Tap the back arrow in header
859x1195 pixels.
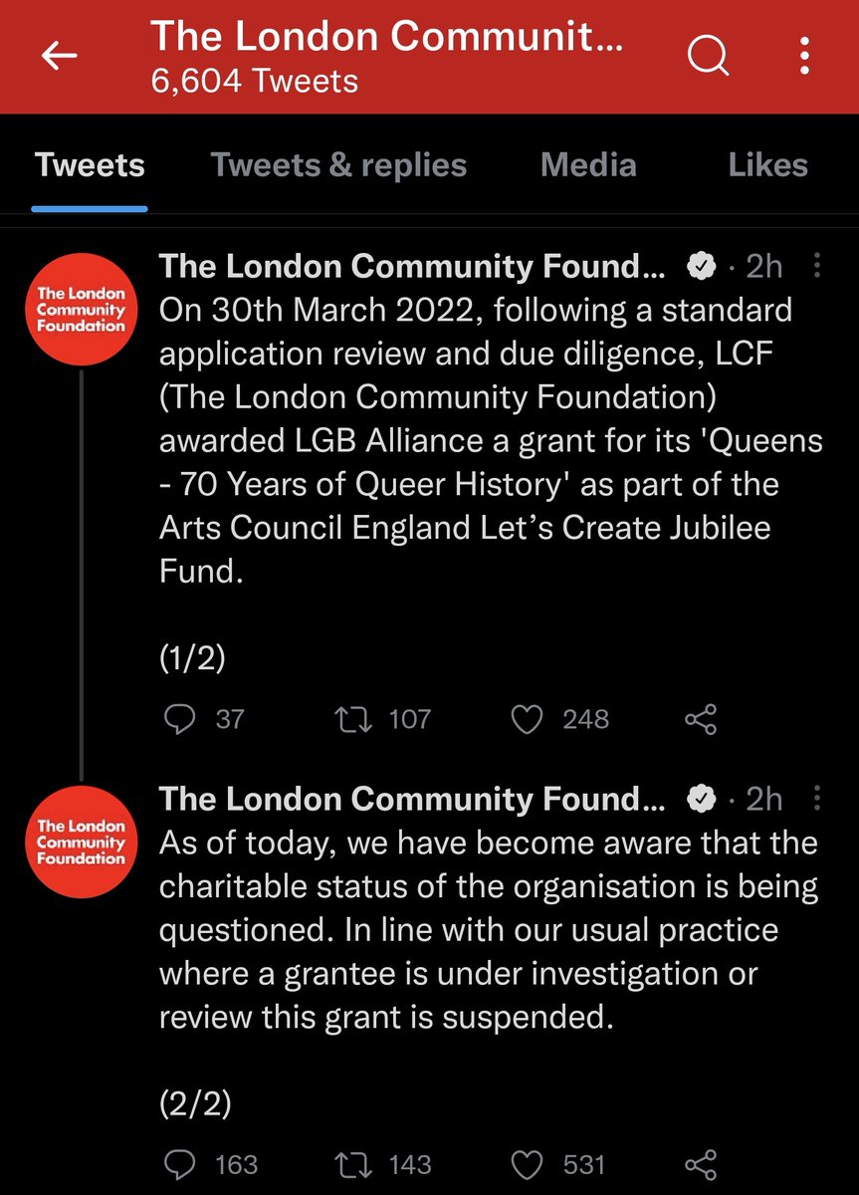[x=59, y=57]
